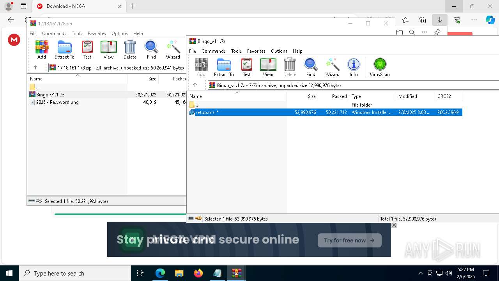The width and height of the screenshot is (499, 281).
Task: Close the VPN advertisement banner
Action: [x=394, y=225]
